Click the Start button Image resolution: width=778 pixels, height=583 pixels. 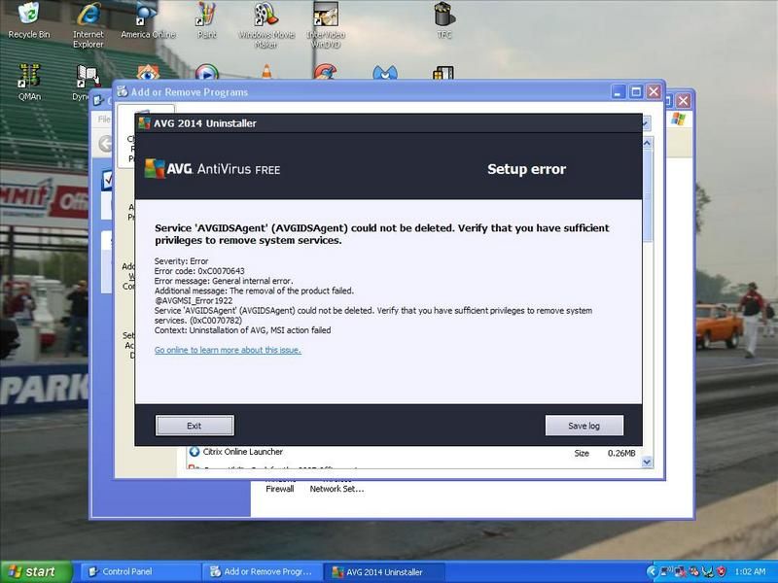pyautogui.click(x=36, y=571)
